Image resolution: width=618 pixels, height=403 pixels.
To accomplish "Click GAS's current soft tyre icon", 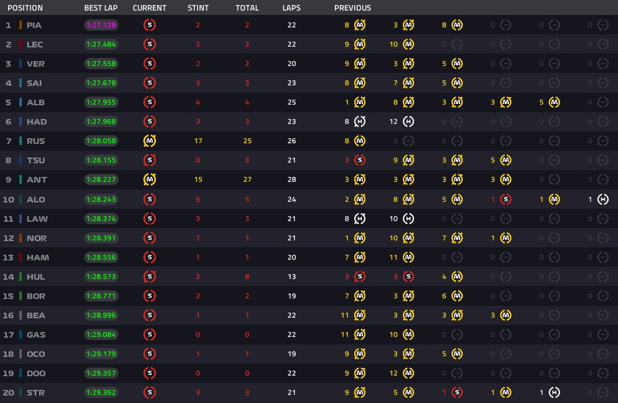I will [x=150, y=334].
